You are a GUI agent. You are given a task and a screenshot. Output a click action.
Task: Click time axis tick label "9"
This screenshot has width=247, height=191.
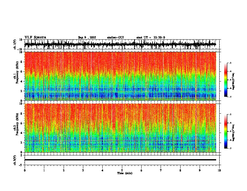coord(200,170)
